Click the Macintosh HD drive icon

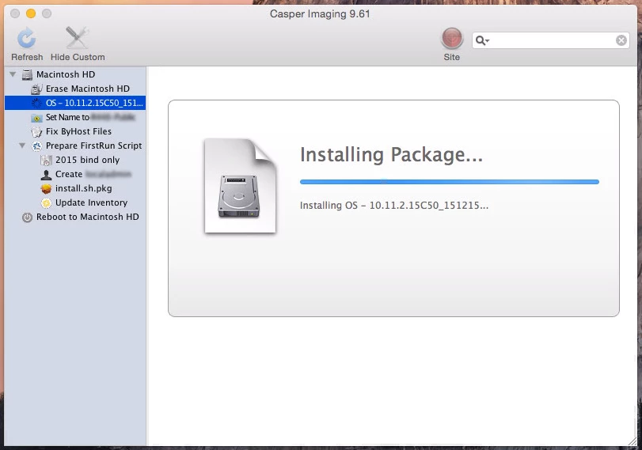(x=27, y=74)
